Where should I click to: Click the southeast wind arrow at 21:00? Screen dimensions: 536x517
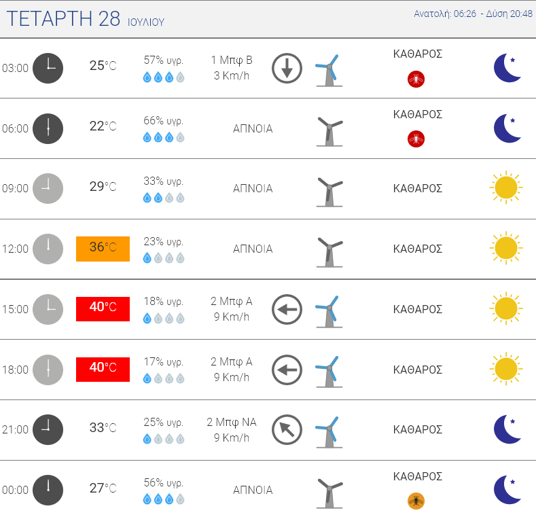tap(287, 430)
